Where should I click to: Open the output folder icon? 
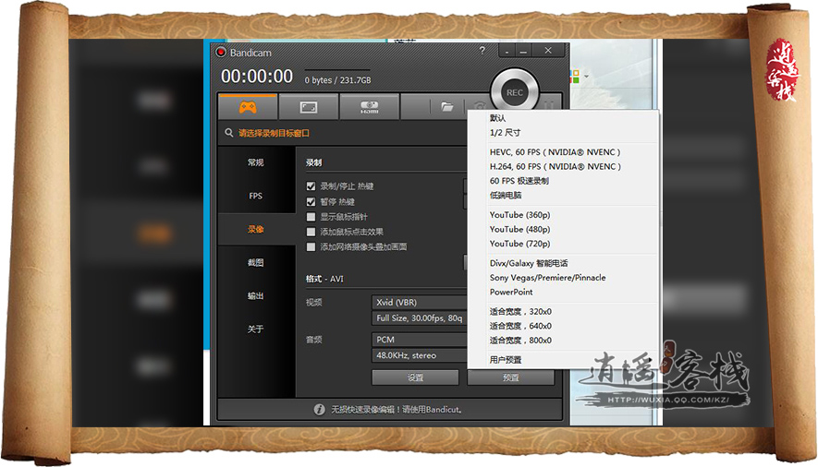(446, 107)
